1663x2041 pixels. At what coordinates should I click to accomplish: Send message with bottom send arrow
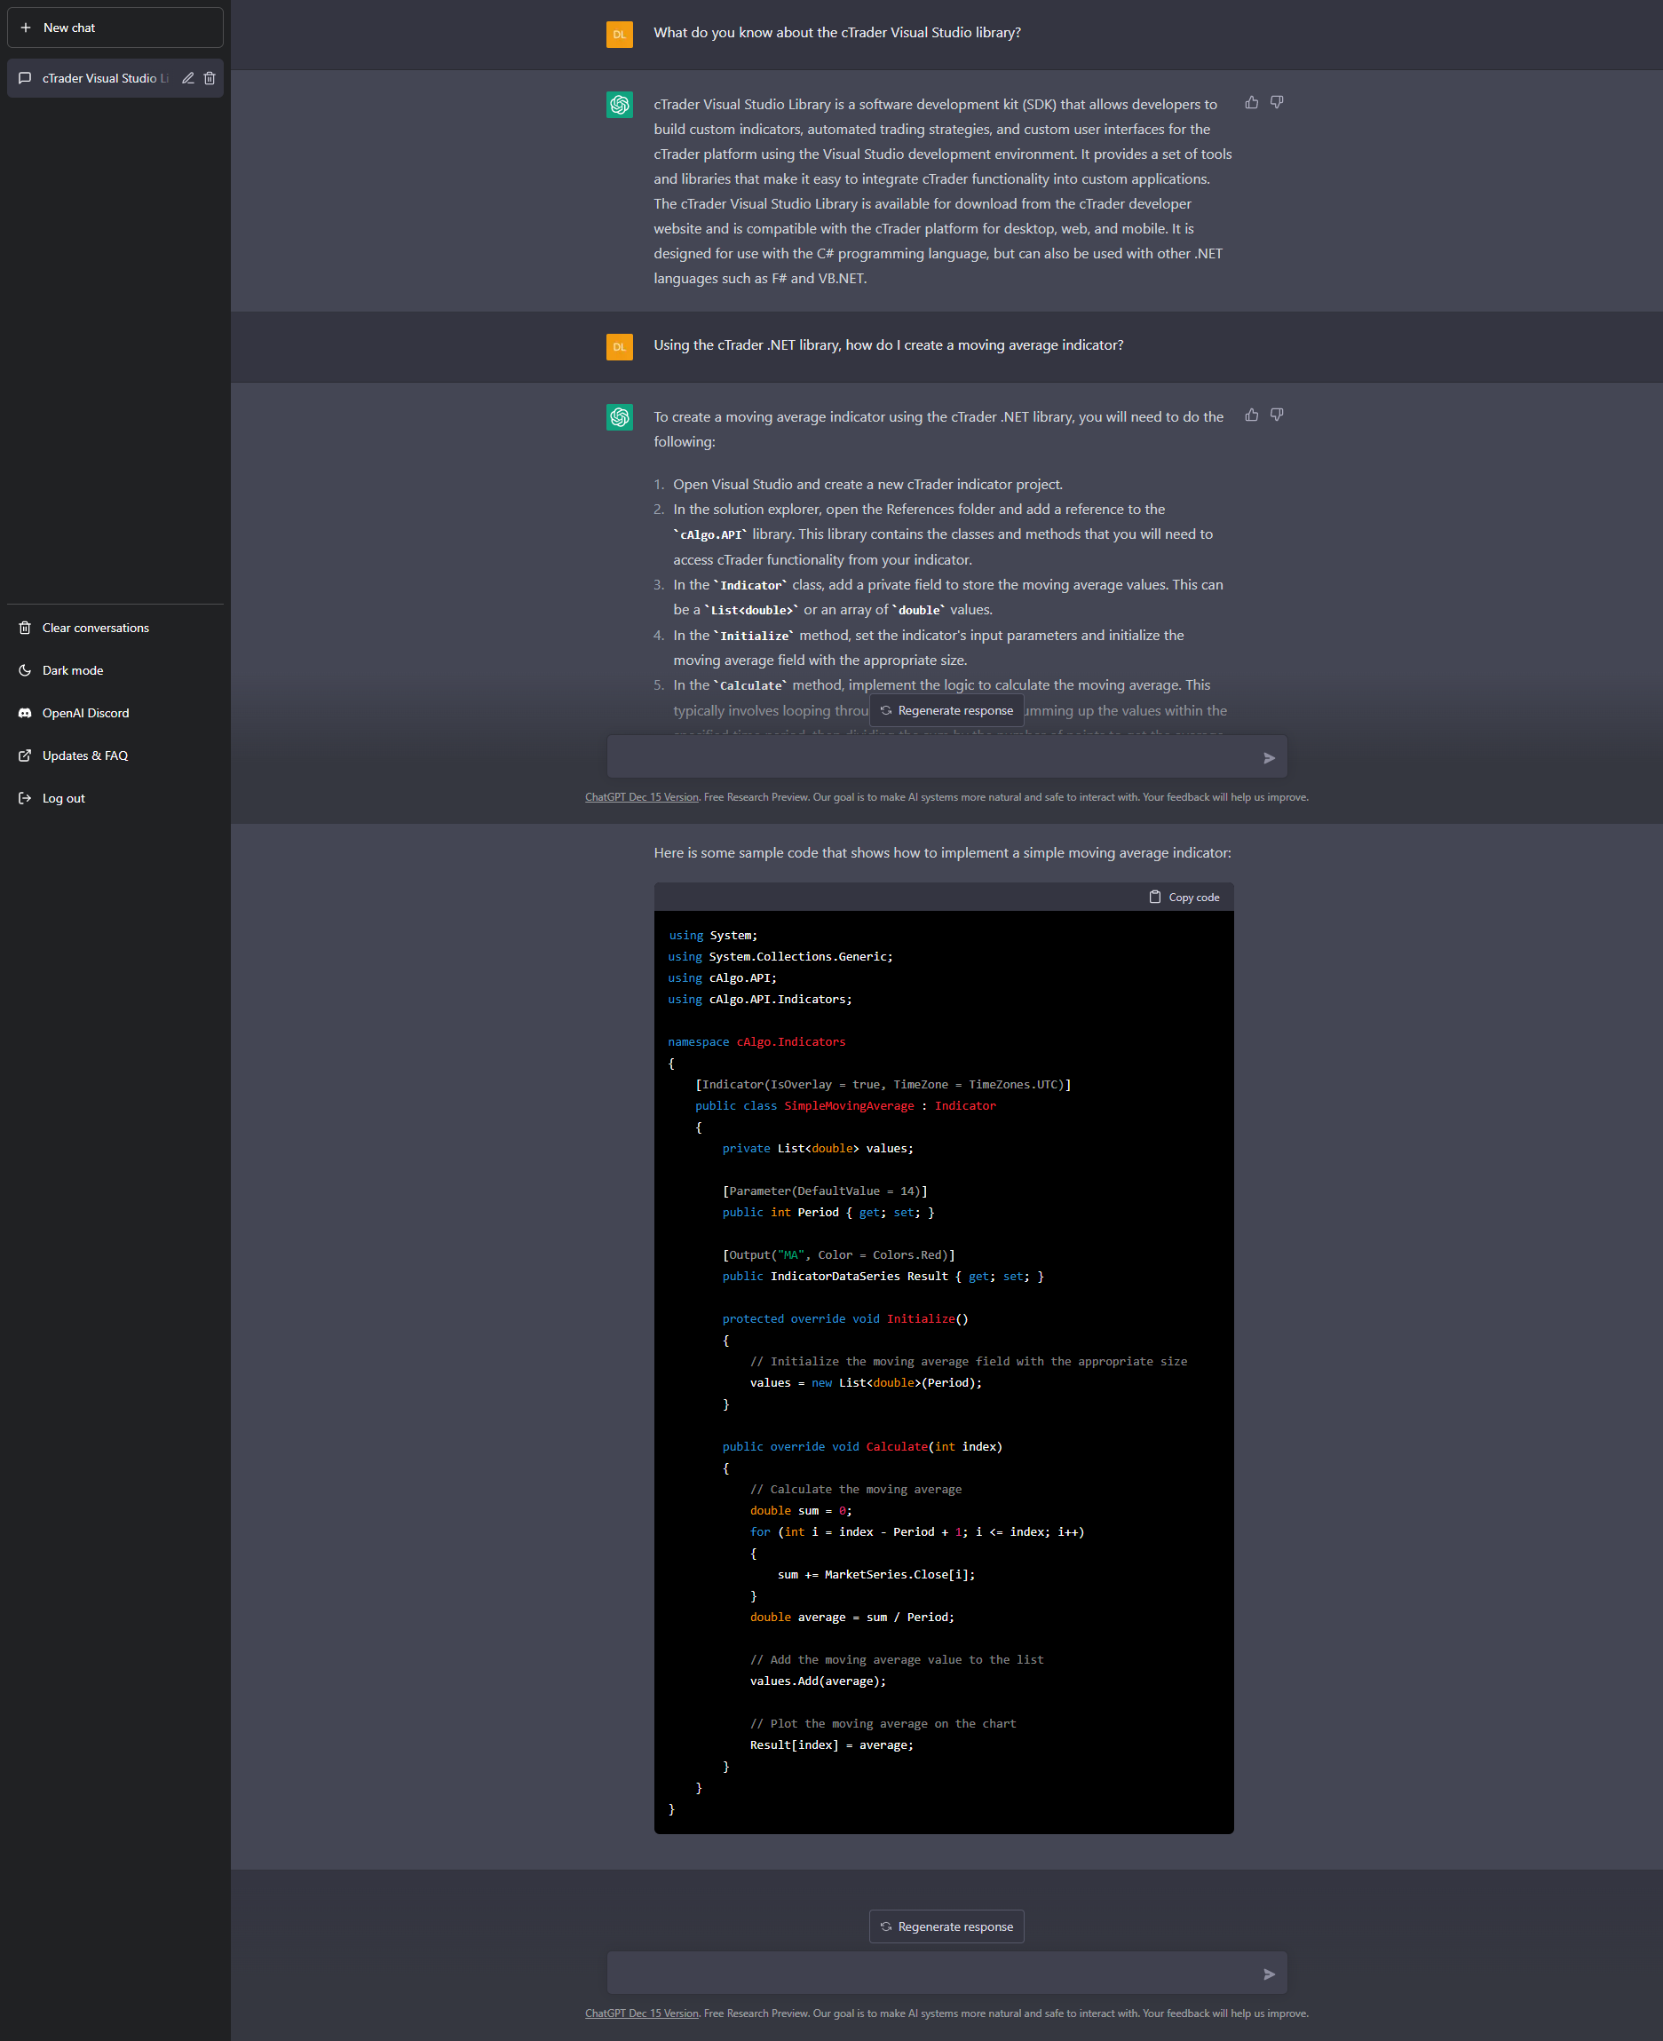click(1270, 1974)
